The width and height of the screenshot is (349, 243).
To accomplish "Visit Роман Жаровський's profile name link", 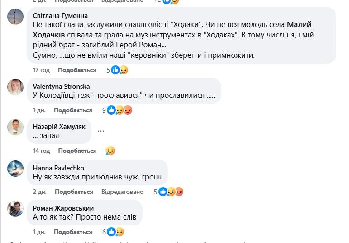I will [63, 208].
